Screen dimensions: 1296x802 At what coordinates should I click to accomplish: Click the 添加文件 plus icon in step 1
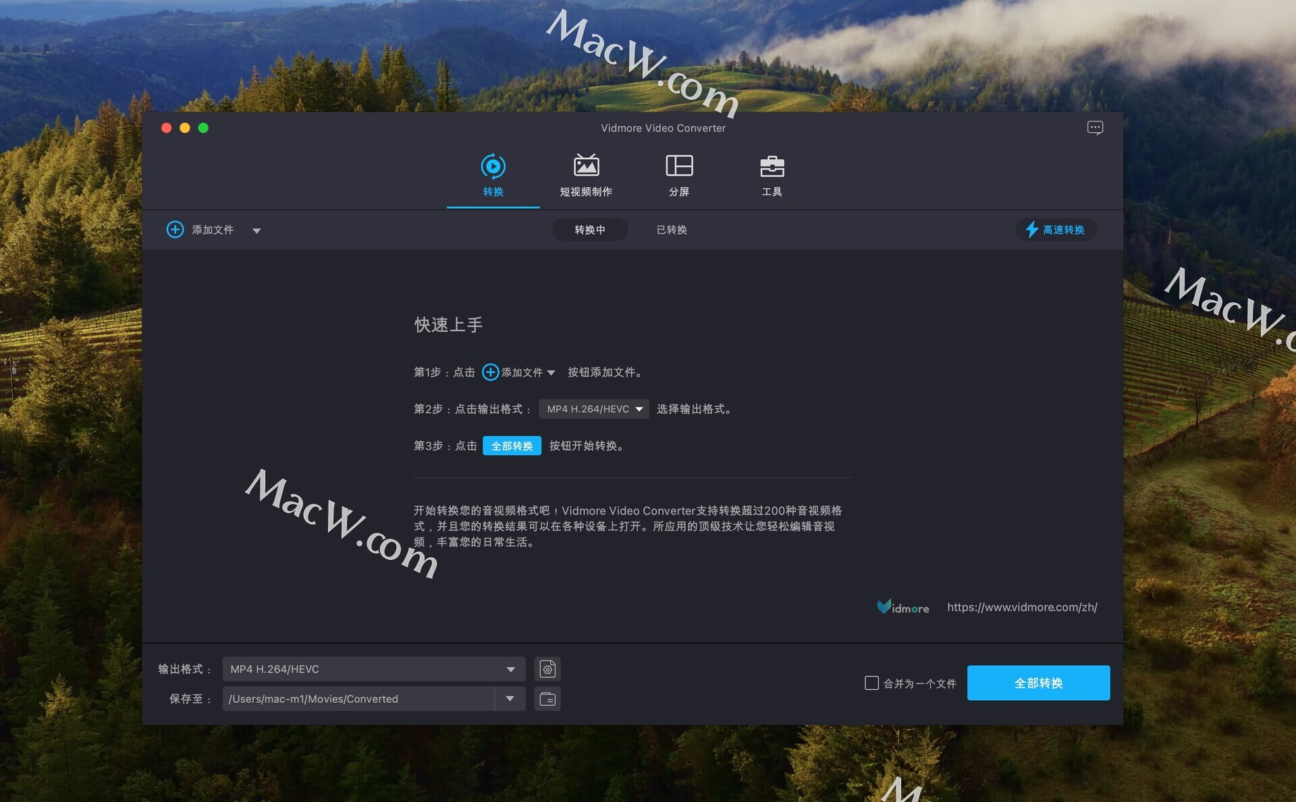[491, 372]
